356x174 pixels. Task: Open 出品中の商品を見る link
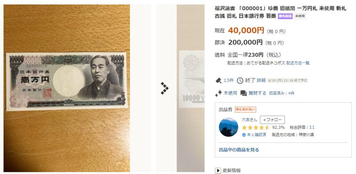point(239,150)
